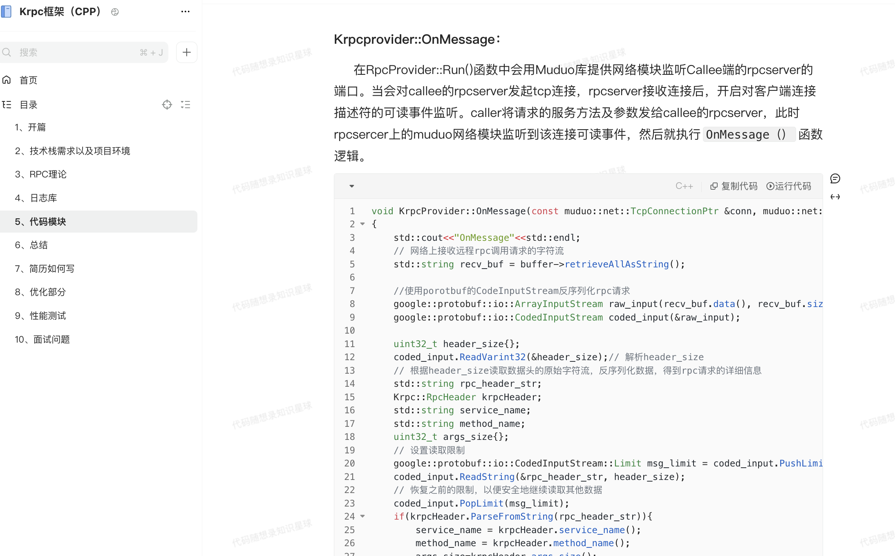This screenshot has height=556, width=895.
Task: Collapse the code block with header caret
Action: pos(351,186)
